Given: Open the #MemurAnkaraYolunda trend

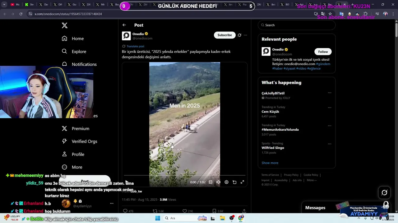Looking at the screenshot, I should click(280, 129).
